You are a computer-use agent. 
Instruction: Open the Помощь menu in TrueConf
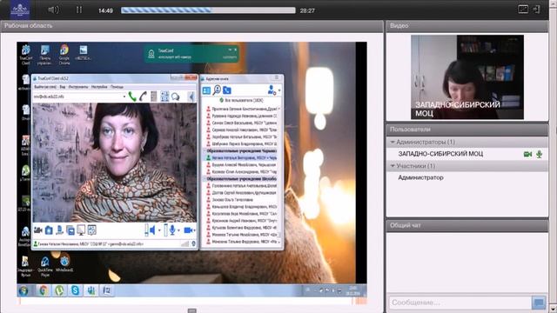(x=117, y=87)
